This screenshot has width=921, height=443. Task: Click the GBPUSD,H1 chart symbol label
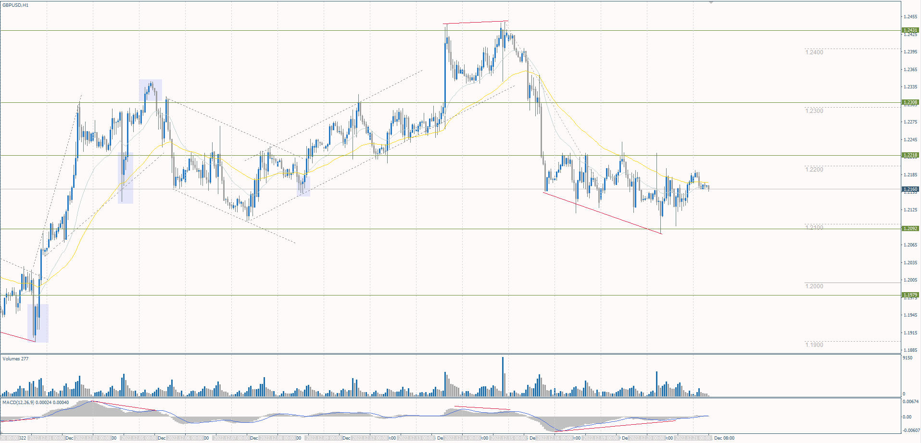15,5
